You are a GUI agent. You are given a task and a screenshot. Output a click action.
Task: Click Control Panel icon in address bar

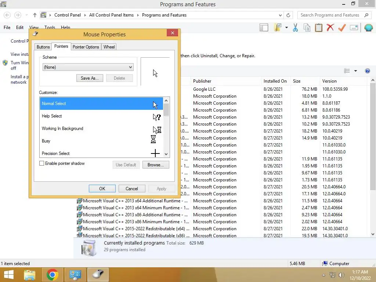(x=43, y=15)
